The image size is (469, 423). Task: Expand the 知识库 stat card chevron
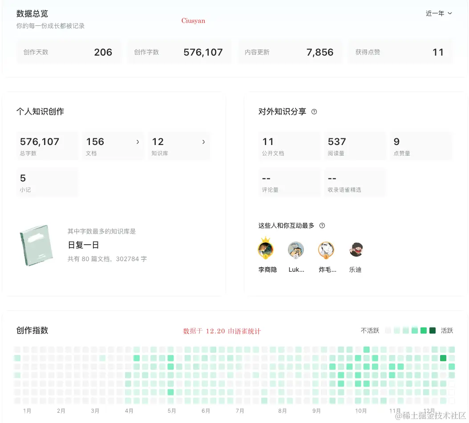[203, 142]
